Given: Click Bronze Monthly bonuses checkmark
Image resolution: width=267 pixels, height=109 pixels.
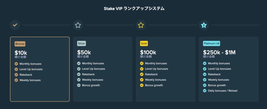Looking at the screenshot, I should [x=16, y=64].
